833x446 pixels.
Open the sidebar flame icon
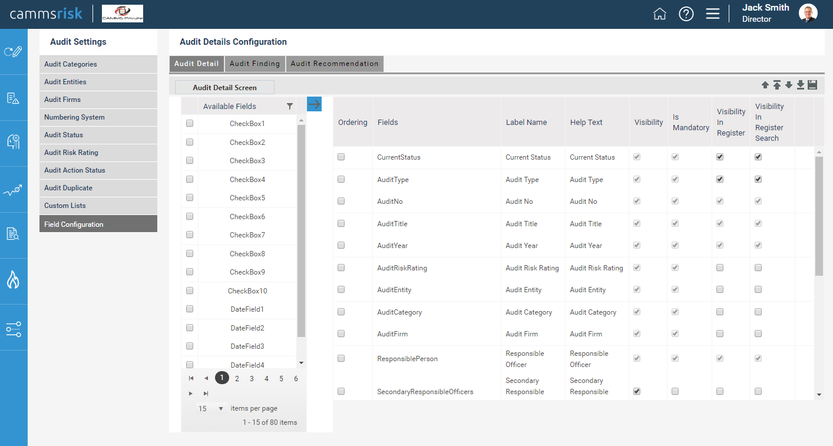(x=13, y=279)
